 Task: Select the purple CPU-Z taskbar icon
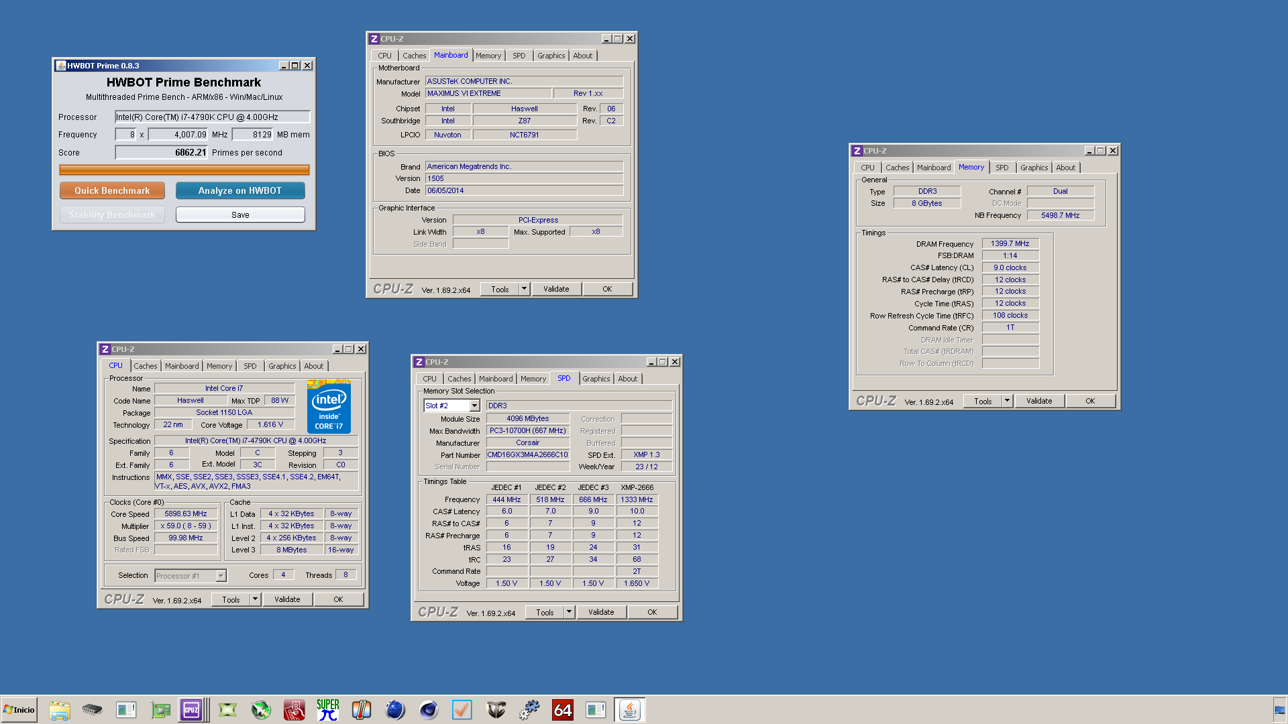pyautogui.click(x=192, y=710)
